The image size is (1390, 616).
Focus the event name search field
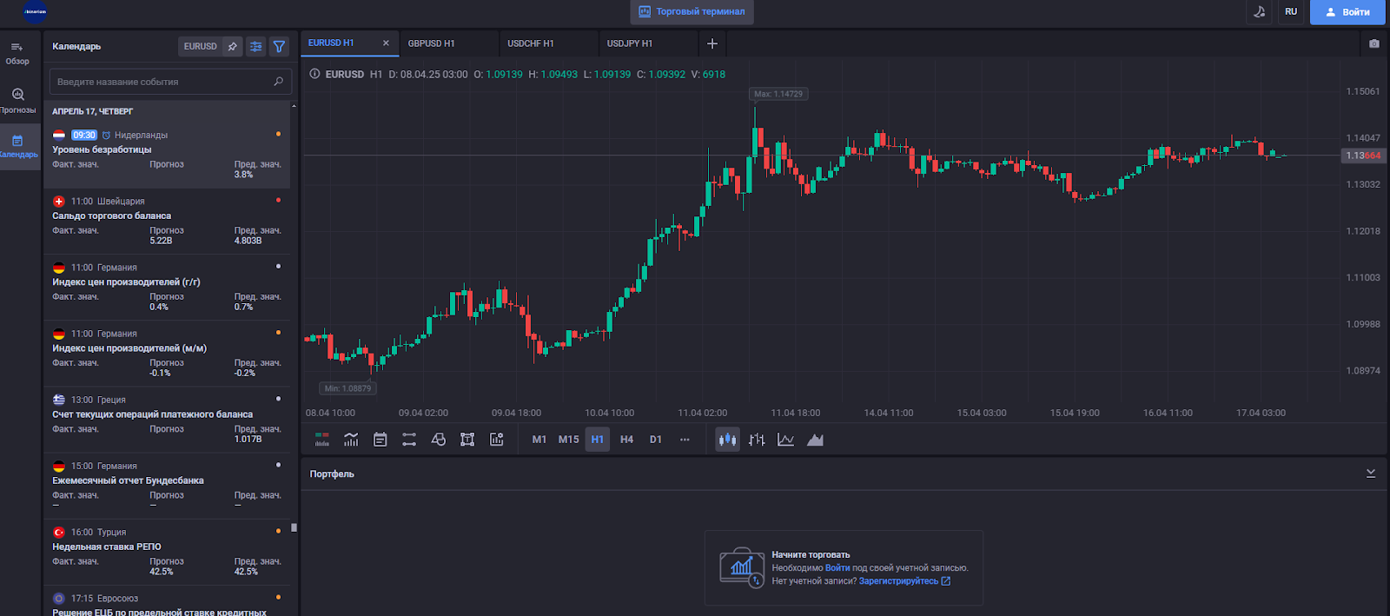(170, 82)
